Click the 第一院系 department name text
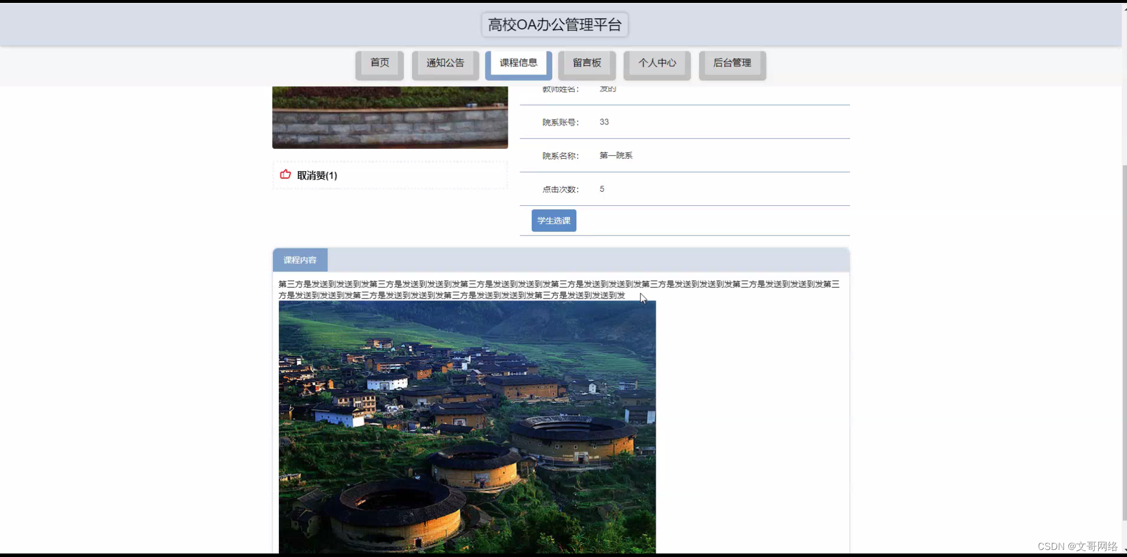1127x557 pixels. point(615,155)
